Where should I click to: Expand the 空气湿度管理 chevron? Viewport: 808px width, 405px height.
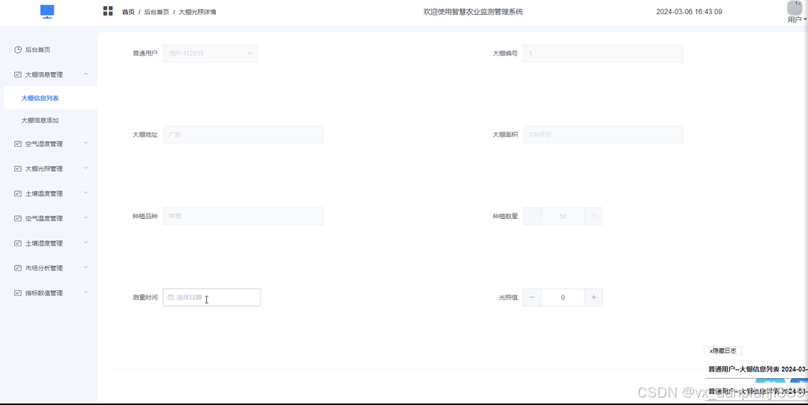[x=86, y=143]
